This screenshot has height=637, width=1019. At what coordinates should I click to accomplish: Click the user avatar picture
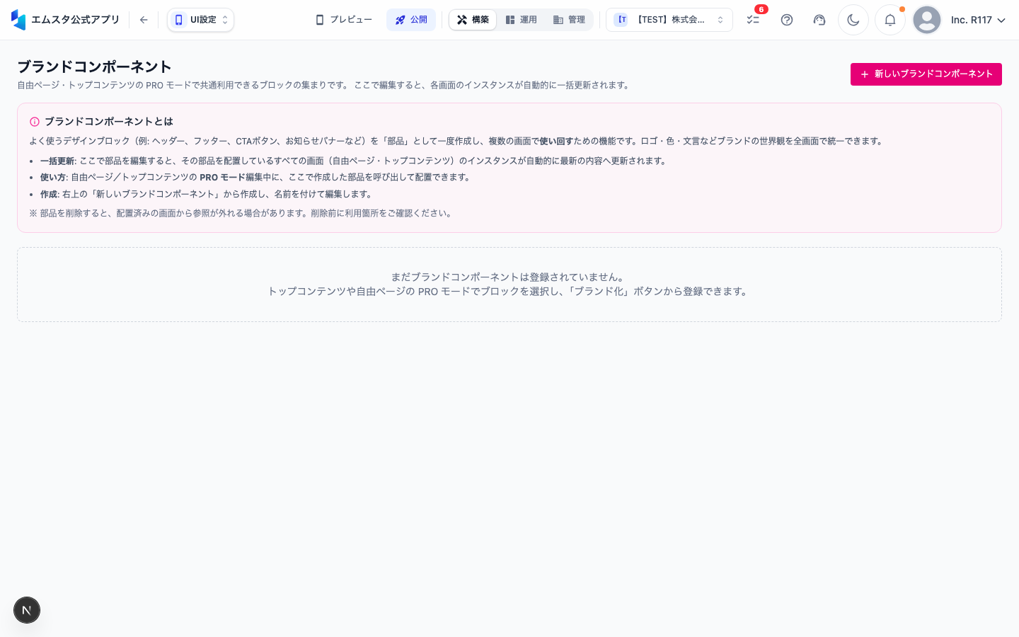tap(927, 20)
